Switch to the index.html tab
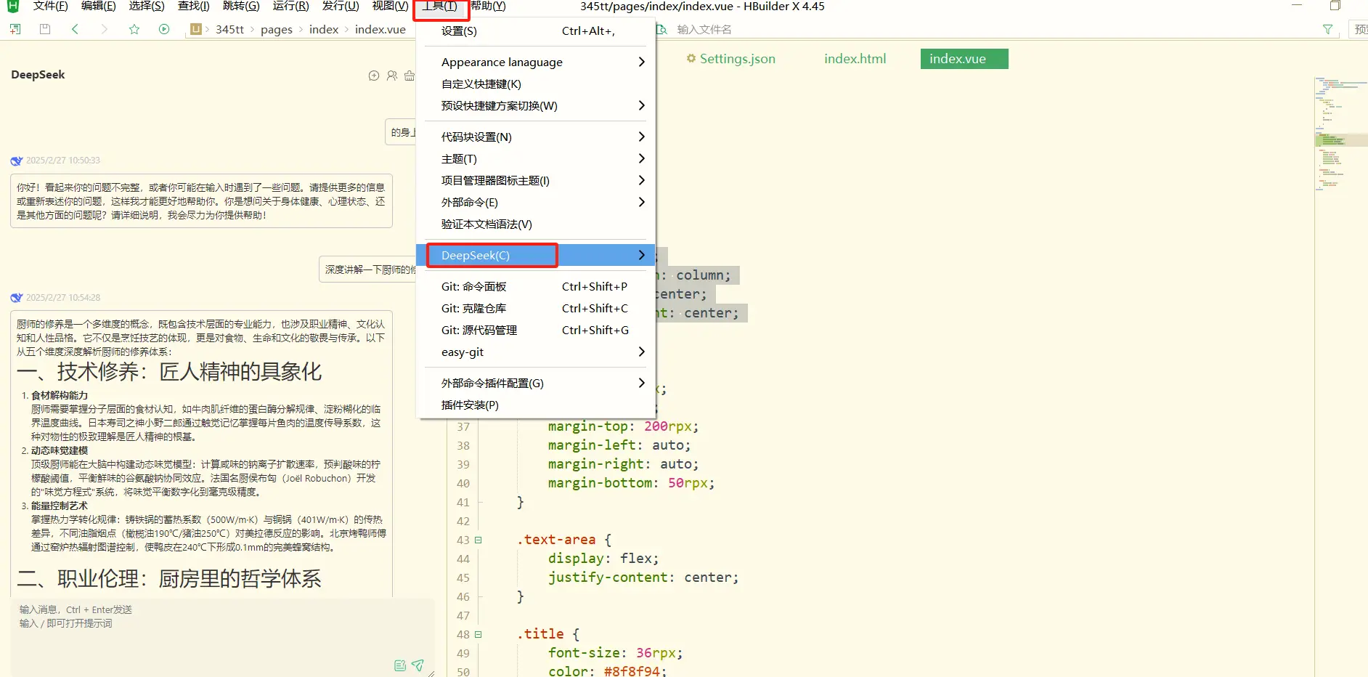This screenshot has width=1368, height=677. click(x=855, y=59)
